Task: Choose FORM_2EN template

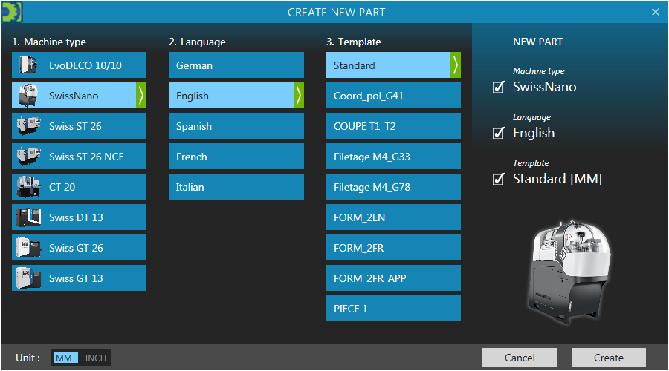Action: pos(393,217)
